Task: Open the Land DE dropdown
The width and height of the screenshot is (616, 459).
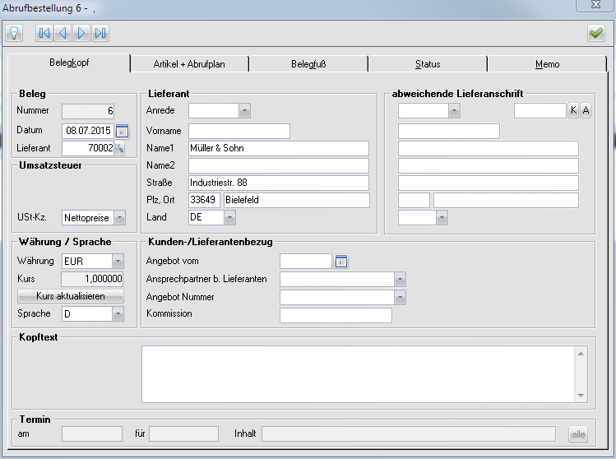Action: click(x=229, y=217)
